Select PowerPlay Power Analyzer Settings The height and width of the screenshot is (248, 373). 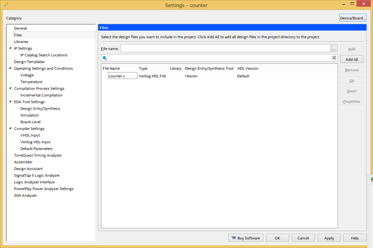(44, 189)
